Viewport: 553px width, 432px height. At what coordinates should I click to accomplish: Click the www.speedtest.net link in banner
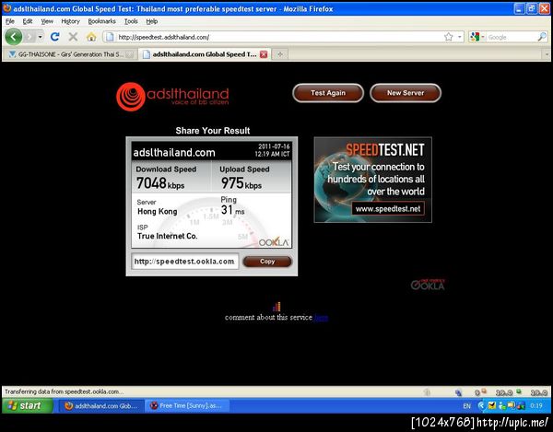tap(388, 208)
